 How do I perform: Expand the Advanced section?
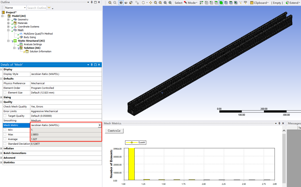pyautogui.click(x=1, y=158)
